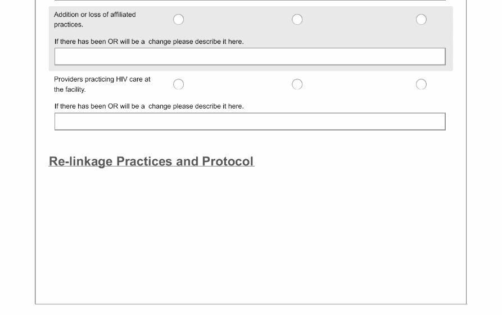
Task: Click the word 'OR' in the shaded section prompt
Action: coord(113,42)
